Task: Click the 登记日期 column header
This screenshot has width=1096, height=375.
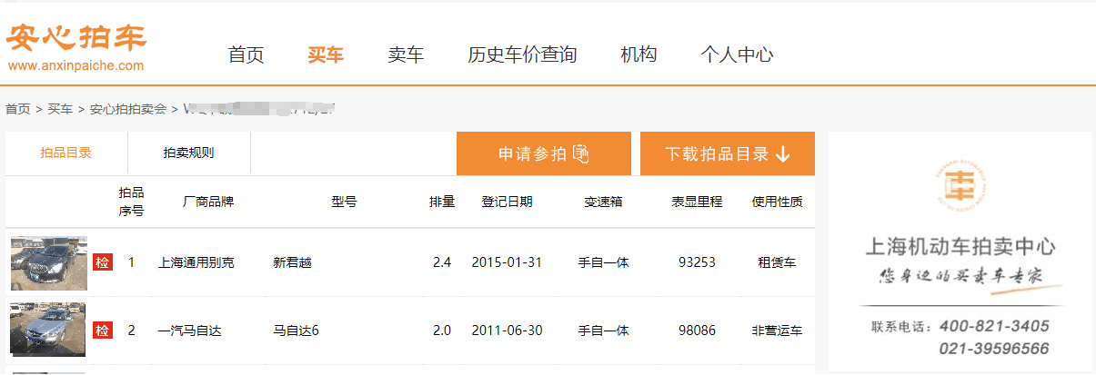Action: click(507, 202)
